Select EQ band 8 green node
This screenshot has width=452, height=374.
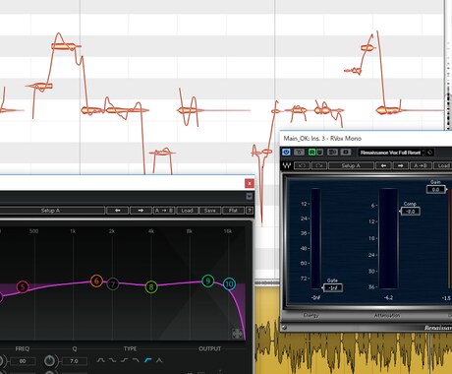(151, 287)
